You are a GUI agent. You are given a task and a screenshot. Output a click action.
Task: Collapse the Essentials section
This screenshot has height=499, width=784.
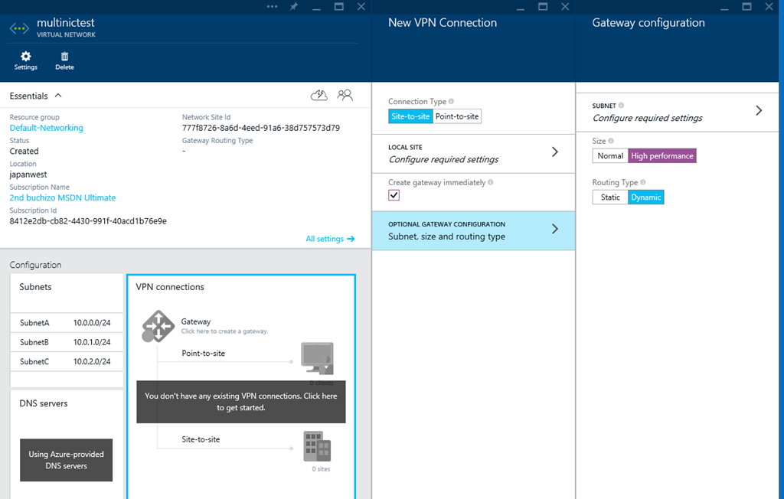[58, 96]
